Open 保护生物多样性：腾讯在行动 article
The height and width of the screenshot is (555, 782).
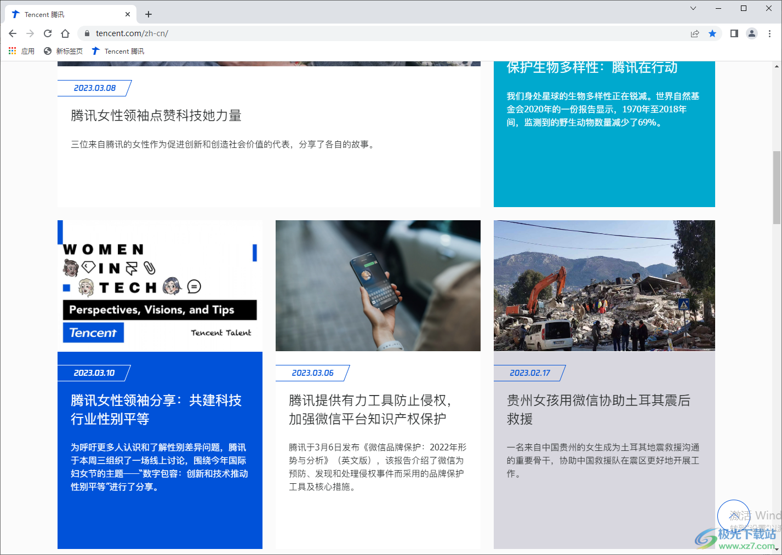(592, 67)
